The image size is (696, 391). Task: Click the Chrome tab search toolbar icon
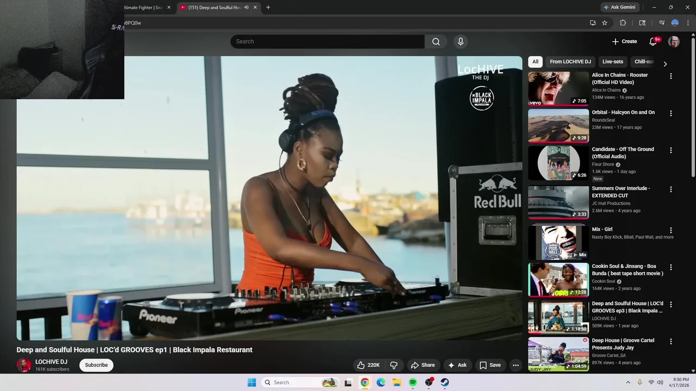point(642,23)
